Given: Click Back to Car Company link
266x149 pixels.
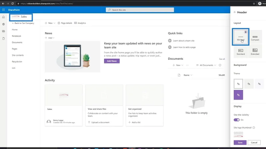Looking at the screenshot, I should click(23, 23).
